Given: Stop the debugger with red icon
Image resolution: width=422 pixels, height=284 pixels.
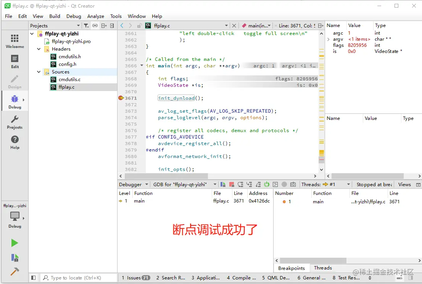Looking at the screenshot, I should pos(232,184).
